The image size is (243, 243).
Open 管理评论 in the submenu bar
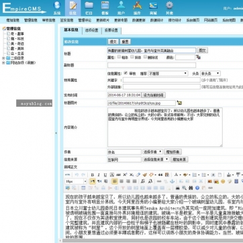pos(85,20)
